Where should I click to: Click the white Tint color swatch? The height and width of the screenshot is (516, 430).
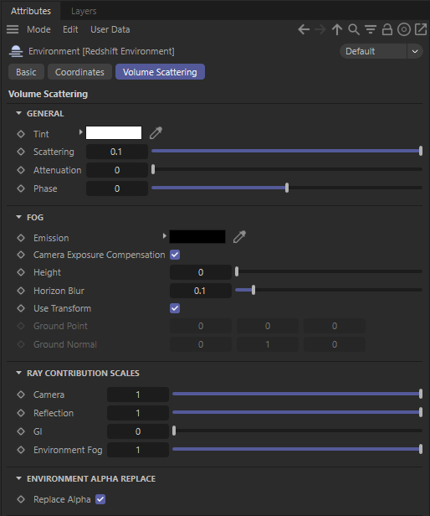(x=114, y=133)
